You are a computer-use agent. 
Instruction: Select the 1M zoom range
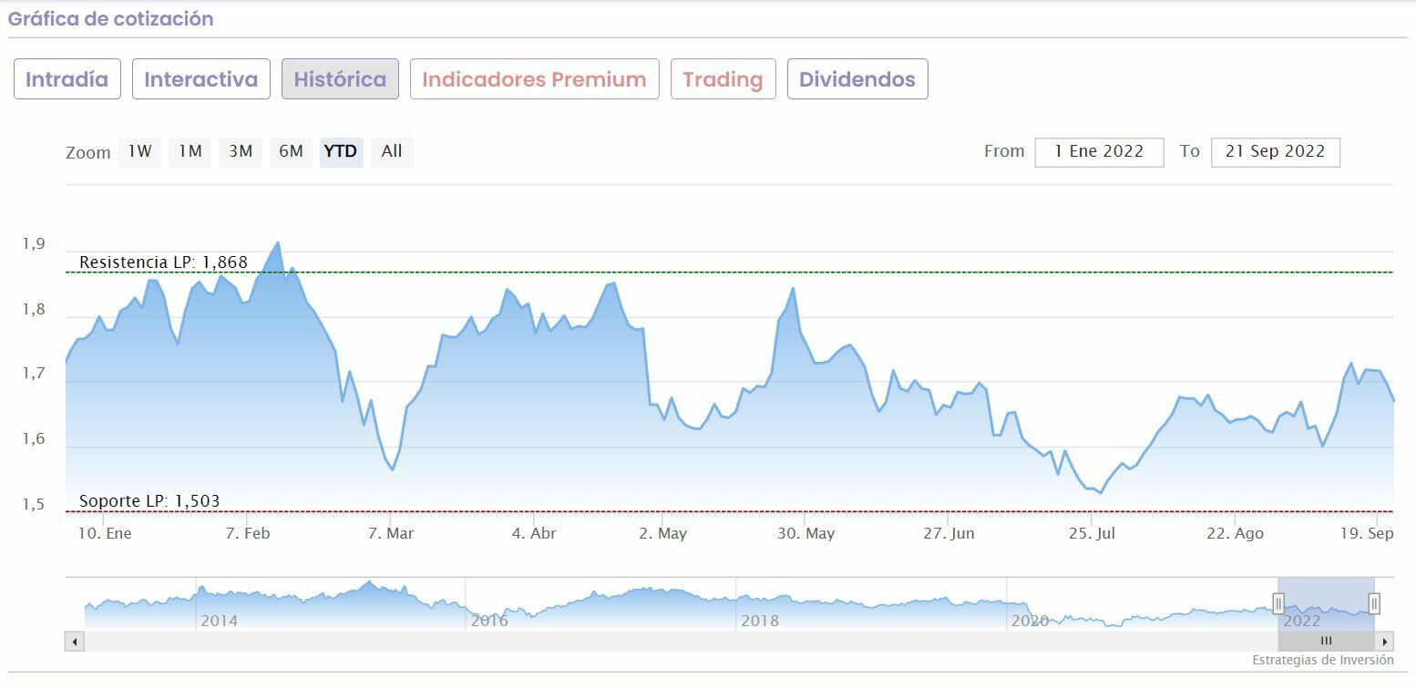190,151
